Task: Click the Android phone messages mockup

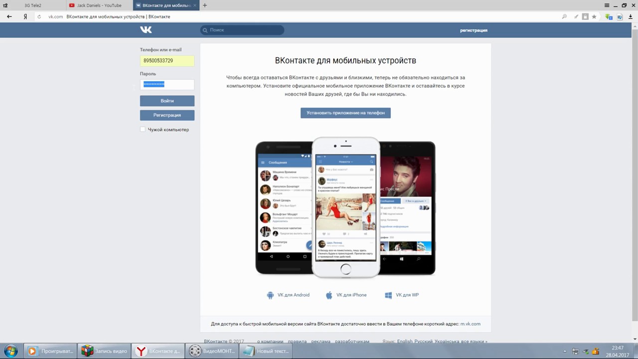Action: point(284,208)
